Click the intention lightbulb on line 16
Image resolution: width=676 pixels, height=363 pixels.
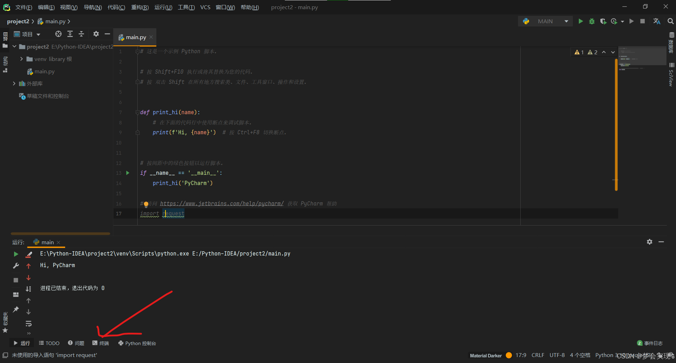pos(146,204)
